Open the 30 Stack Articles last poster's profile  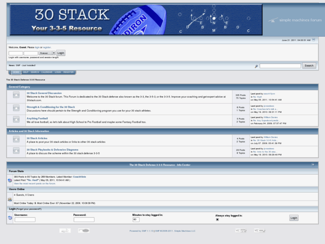coord(270,137)
